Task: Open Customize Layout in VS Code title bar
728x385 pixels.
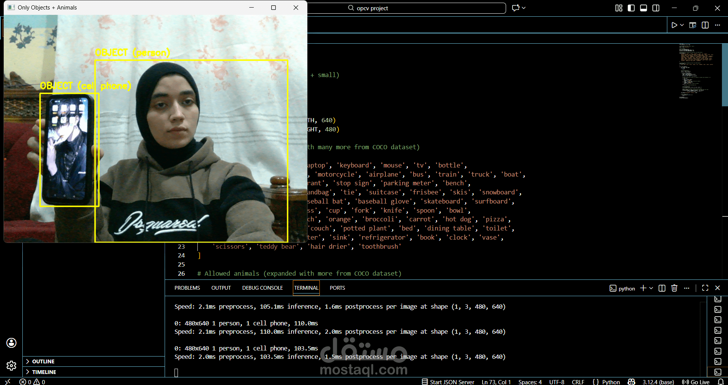Action: [619, 8]
